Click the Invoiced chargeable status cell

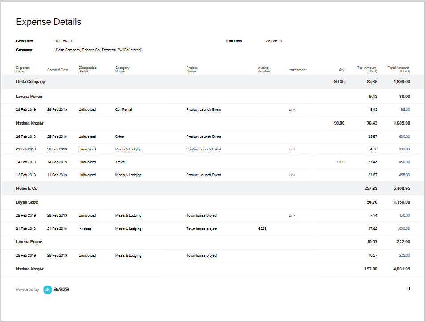85,229
